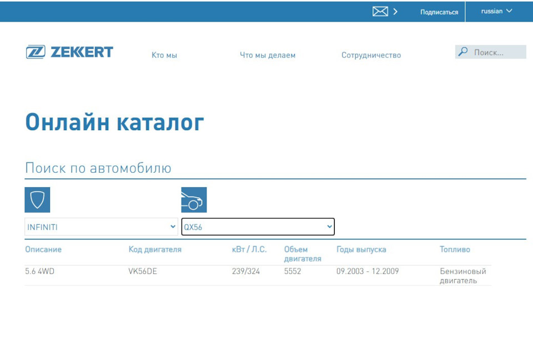Open the Кто мы menu item
Viewport: 533px width, 345px height.
pos(164,55)
